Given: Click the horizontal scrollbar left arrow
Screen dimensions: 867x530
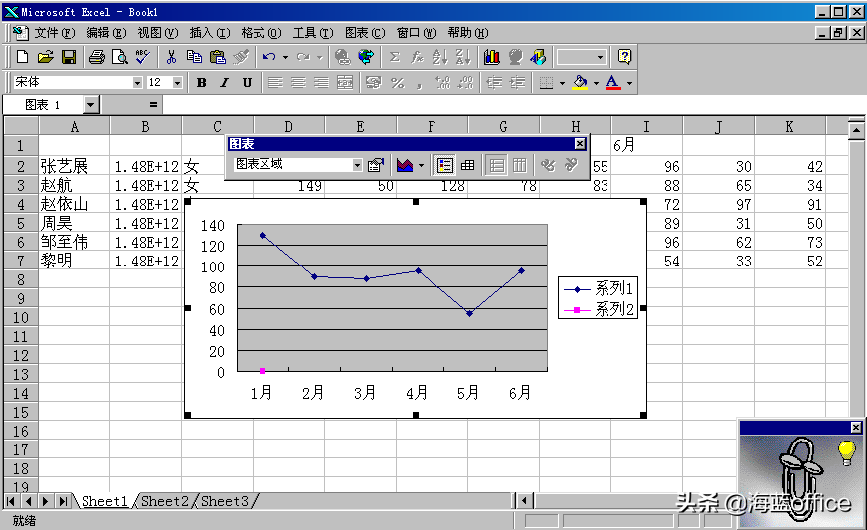Looking at the screenshot, I should (x=524, y=501).
